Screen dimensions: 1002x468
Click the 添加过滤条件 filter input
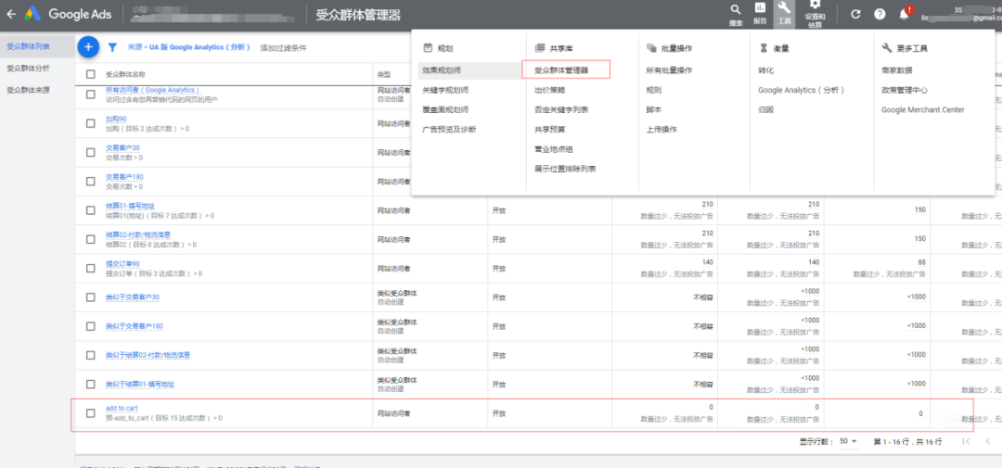(x=284, y=48)
